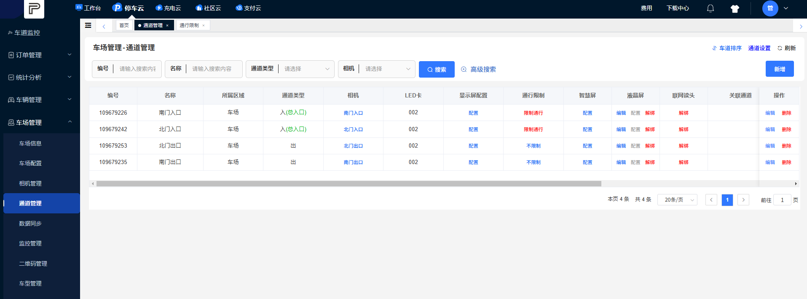Image resolution: width=807 pixels, height=299 pixels.
Task: Collapse 车场管理 sidebar menu
Action: pyautogui.click(x=40, y=122)
